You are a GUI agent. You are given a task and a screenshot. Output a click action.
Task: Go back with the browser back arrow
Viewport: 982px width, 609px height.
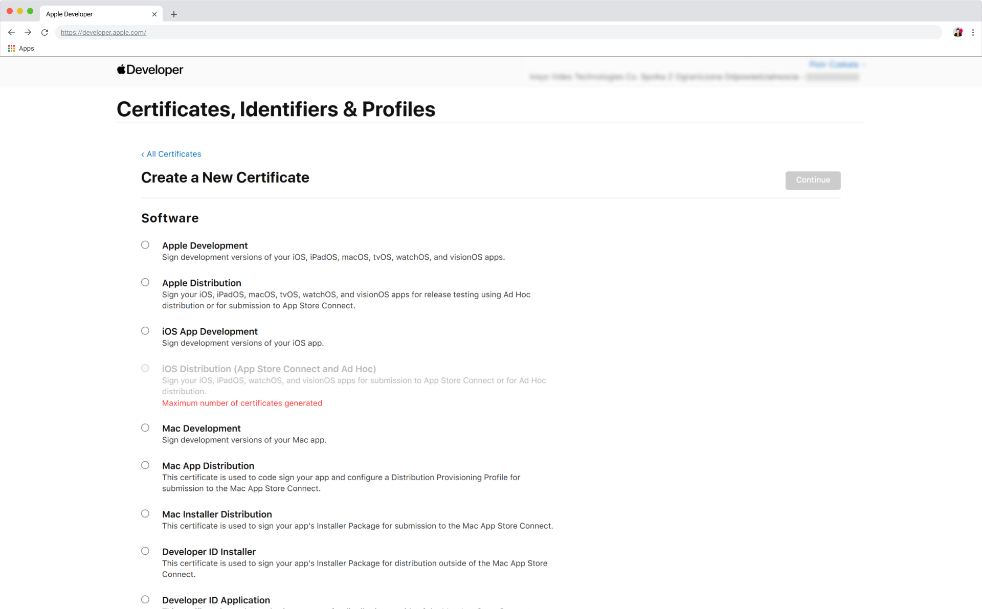(11, 32)
